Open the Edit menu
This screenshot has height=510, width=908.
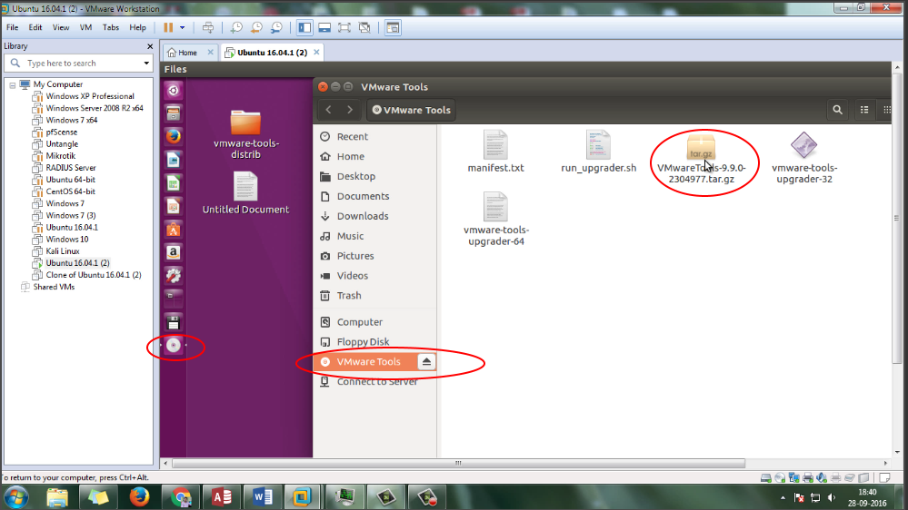point(35,27)
